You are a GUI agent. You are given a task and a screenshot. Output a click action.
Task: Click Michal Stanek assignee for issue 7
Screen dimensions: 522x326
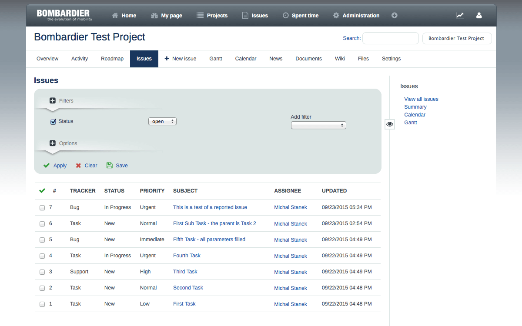tap(291, 207)
